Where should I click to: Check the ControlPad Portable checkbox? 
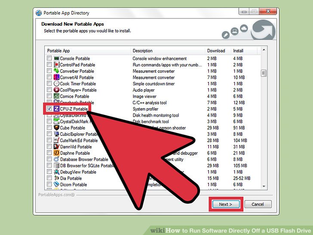coord(49,64)
